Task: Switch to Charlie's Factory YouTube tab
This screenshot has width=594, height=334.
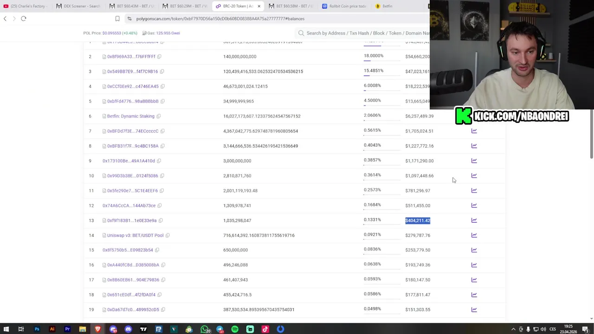Action: click(25, 6)
